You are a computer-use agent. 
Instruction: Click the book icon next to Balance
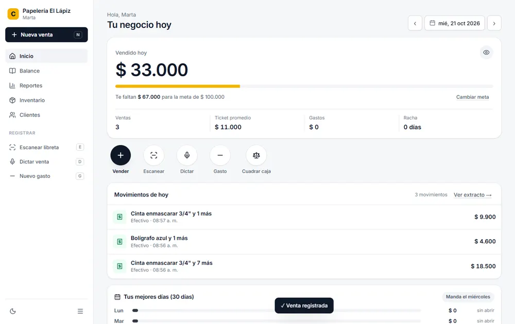[x=12, y=71]
